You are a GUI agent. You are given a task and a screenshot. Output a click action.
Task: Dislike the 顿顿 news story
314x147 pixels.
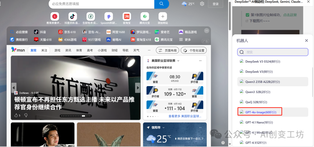(x=26, y=115)
